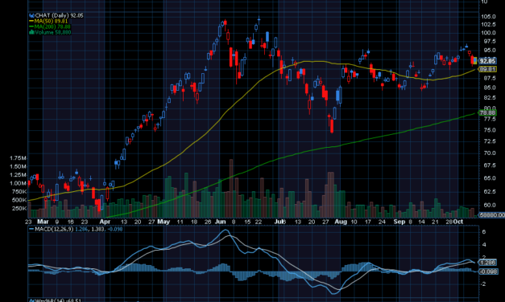Click the green MA(200) line marker in legend
Screen dimensions: 505x302
31,27
